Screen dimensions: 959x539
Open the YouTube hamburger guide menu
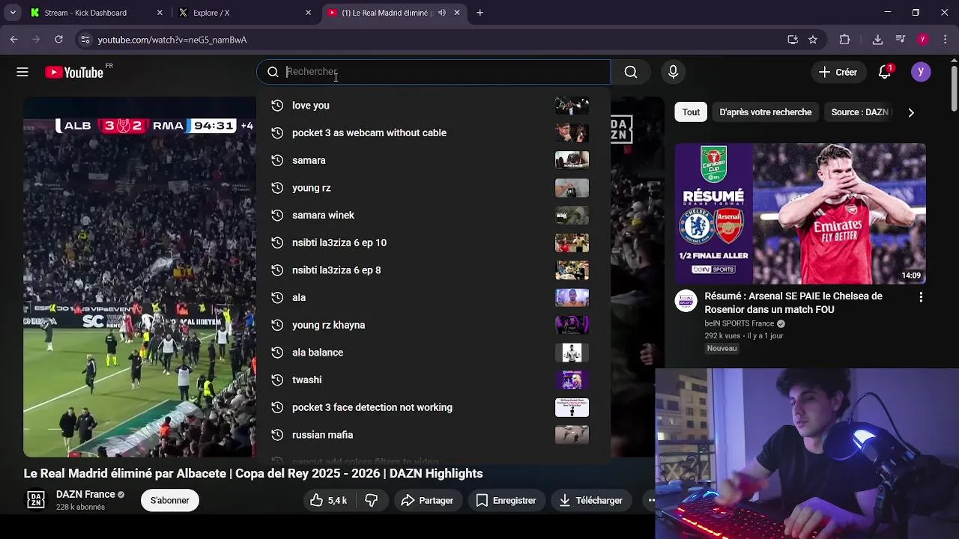(x=22, y=72)
